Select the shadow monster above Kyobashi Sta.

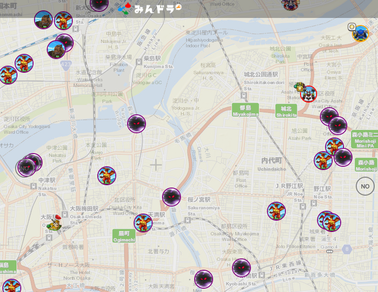(241, 267)
